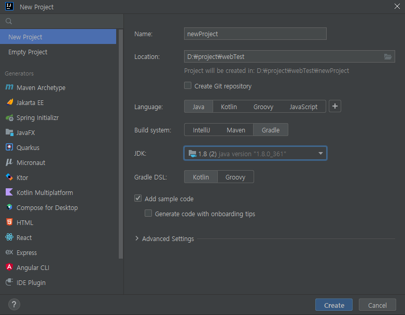
Task: Open the folder browser for Location
Action: click(388, 57)
